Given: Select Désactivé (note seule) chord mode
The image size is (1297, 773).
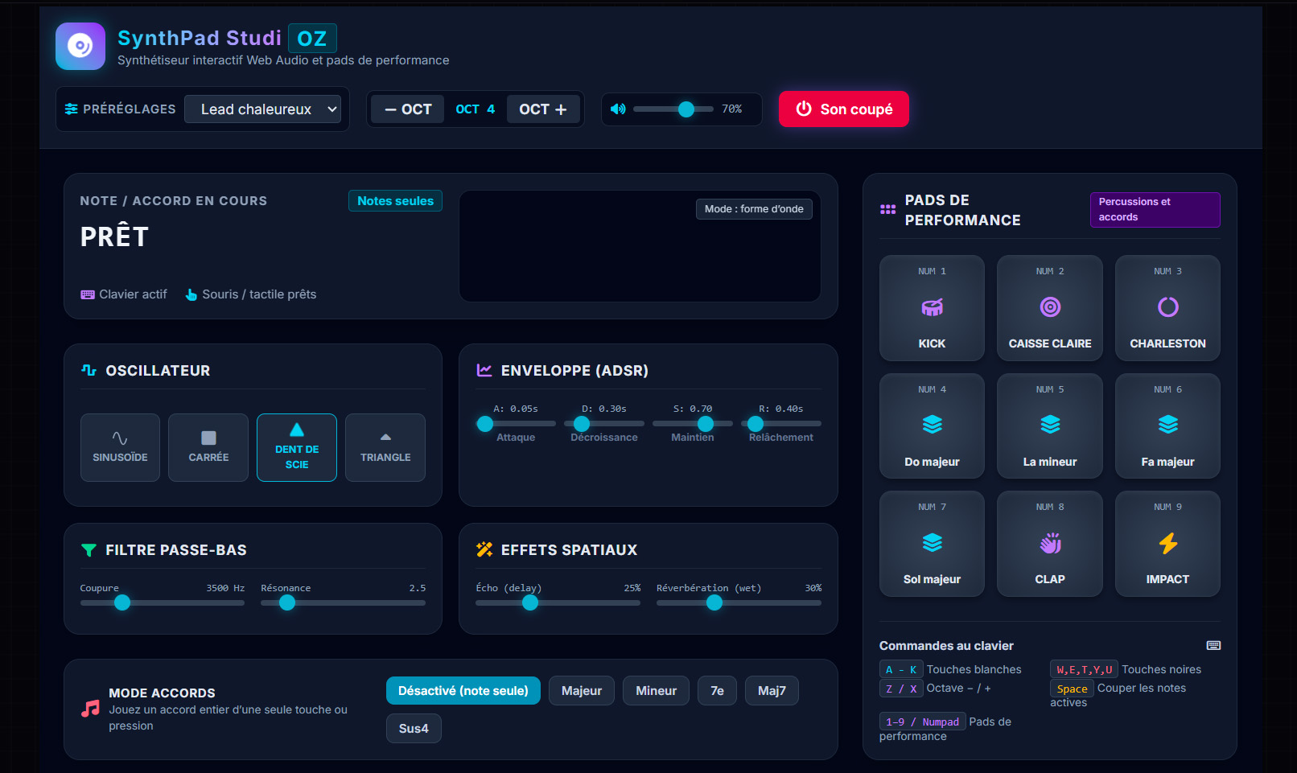Looking at the screenshot, I should click(x=463, y=691).
